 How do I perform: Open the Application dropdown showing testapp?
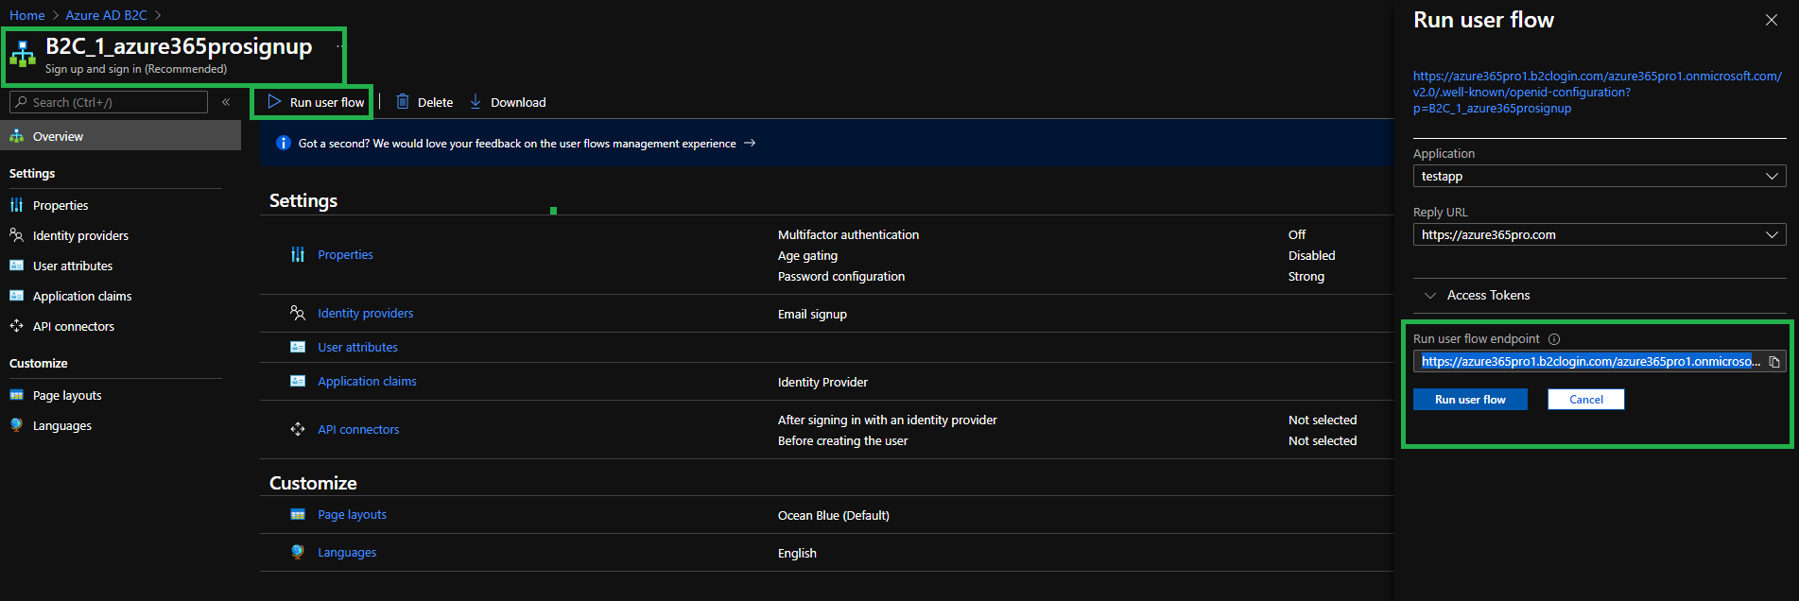pos(1600,176)
